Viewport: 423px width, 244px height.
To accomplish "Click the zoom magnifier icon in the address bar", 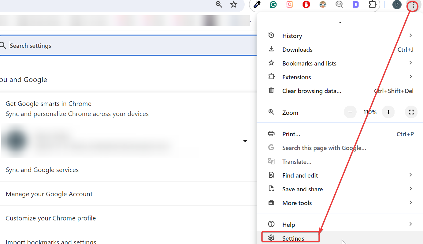I will [x=219, y=5].
